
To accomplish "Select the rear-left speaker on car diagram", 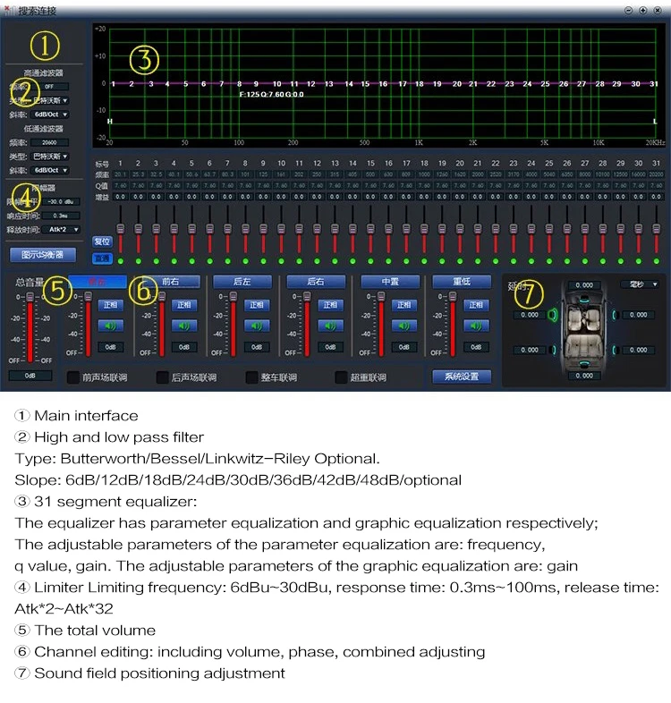I will point(553,350).
